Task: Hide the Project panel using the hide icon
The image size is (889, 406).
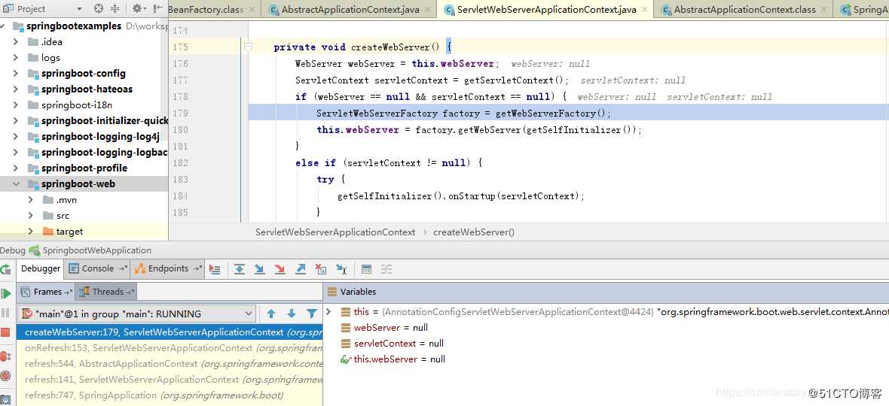Action: point(158,8)
